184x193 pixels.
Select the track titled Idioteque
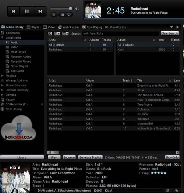pyautogui.click(x=143, y=119)
